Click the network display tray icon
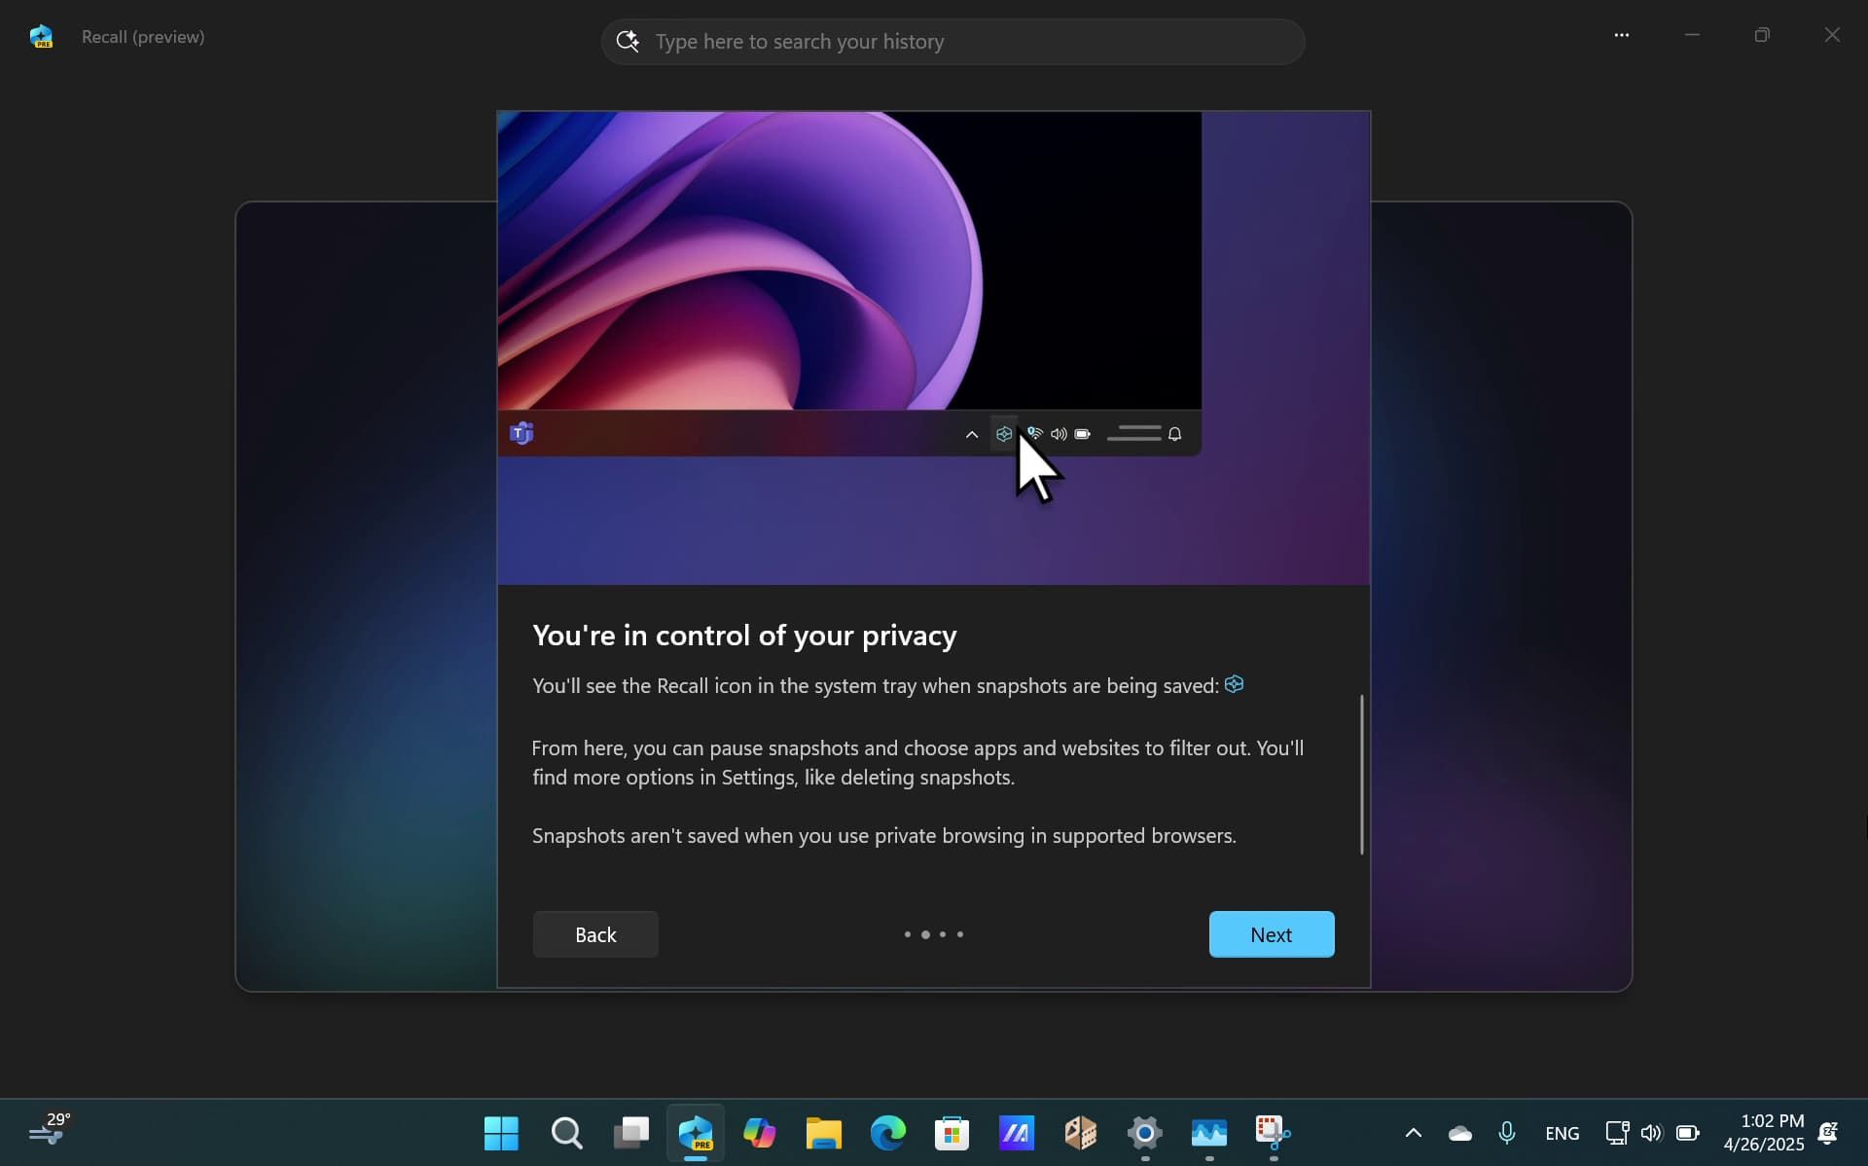Image resolution: width=1868 pixels, height=1166 pixels. tap(1617, 1133)
